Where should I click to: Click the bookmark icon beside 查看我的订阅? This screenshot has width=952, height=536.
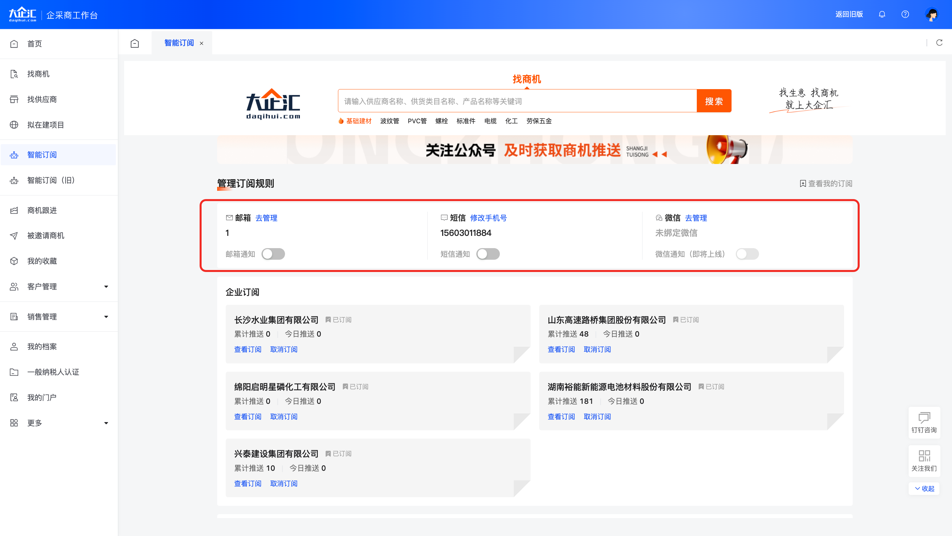(803, 184)
